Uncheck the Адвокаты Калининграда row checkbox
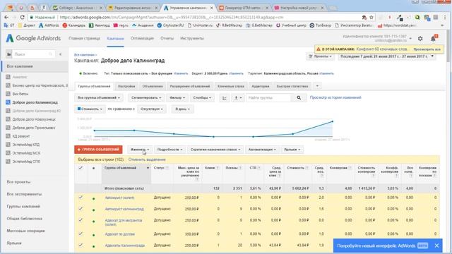Viewport: 452px width, 254px height. pyautogui.click(x=81, y=246)
